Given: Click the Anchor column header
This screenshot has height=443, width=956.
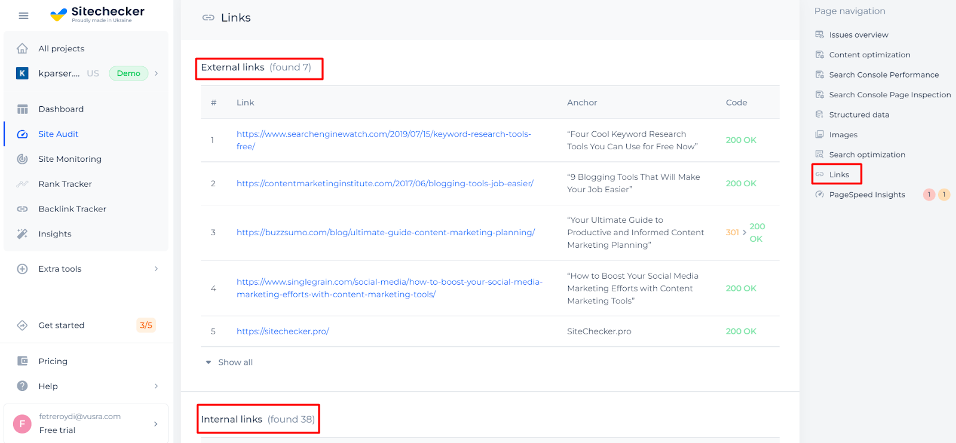Looking at the screenshot, I should click(x=582, y=103).
